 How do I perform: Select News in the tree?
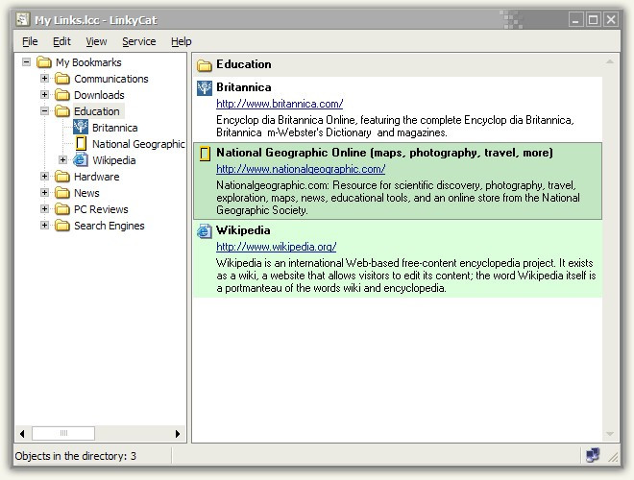coord(86,193)
